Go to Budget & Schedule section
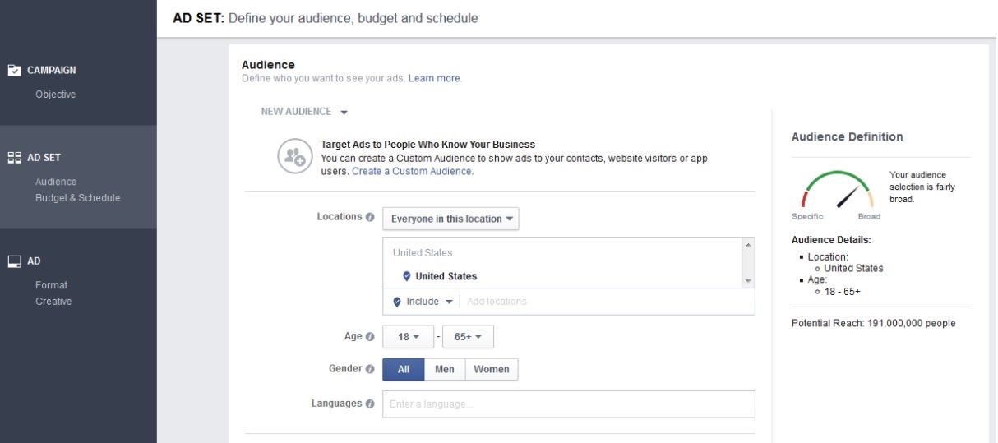 pos(77,198)
